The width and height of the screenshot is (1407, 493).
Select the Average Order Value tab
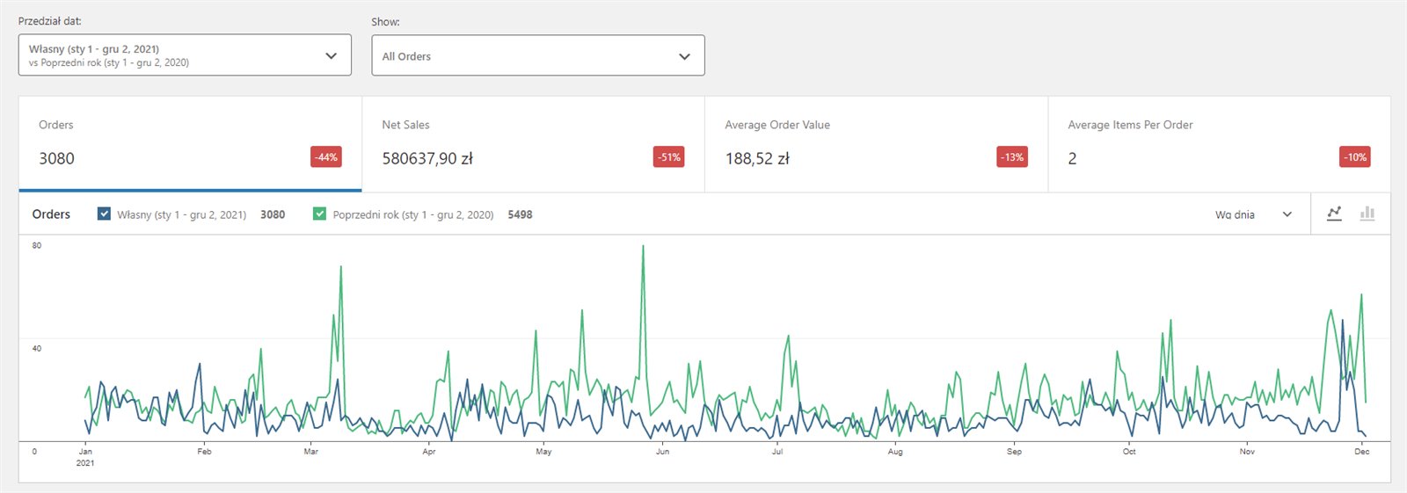coord(876,143)
